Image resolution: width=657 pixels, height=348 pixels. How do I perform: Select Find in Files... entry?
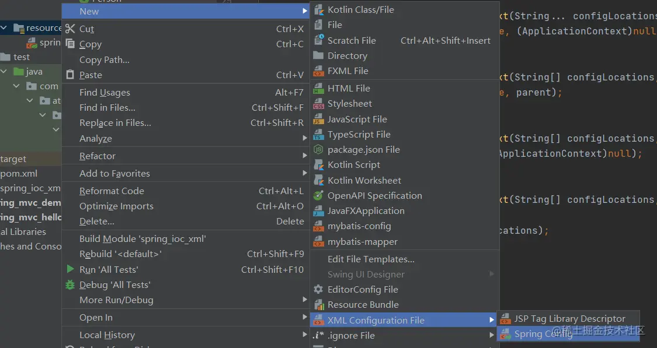(x=107, y=107)
